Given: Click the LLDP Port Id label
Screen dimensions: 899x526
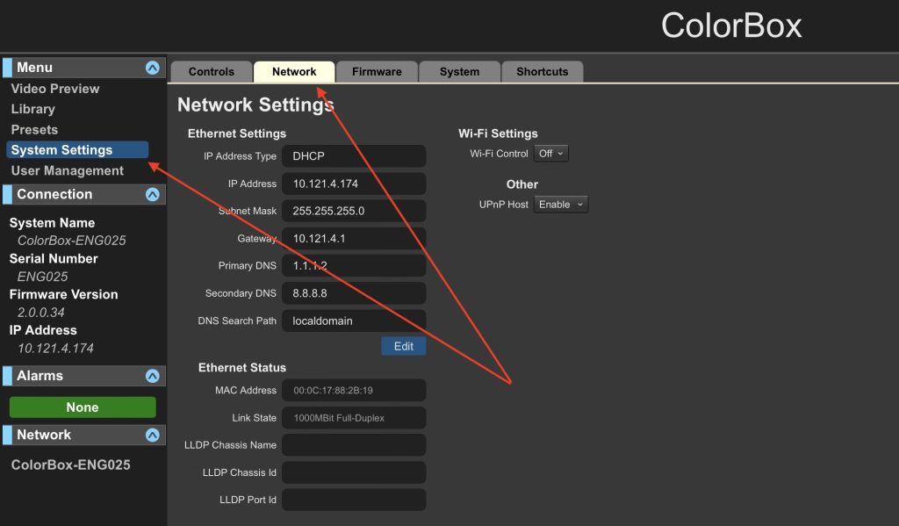Looking at the screenshot, I should click(248, 500).
